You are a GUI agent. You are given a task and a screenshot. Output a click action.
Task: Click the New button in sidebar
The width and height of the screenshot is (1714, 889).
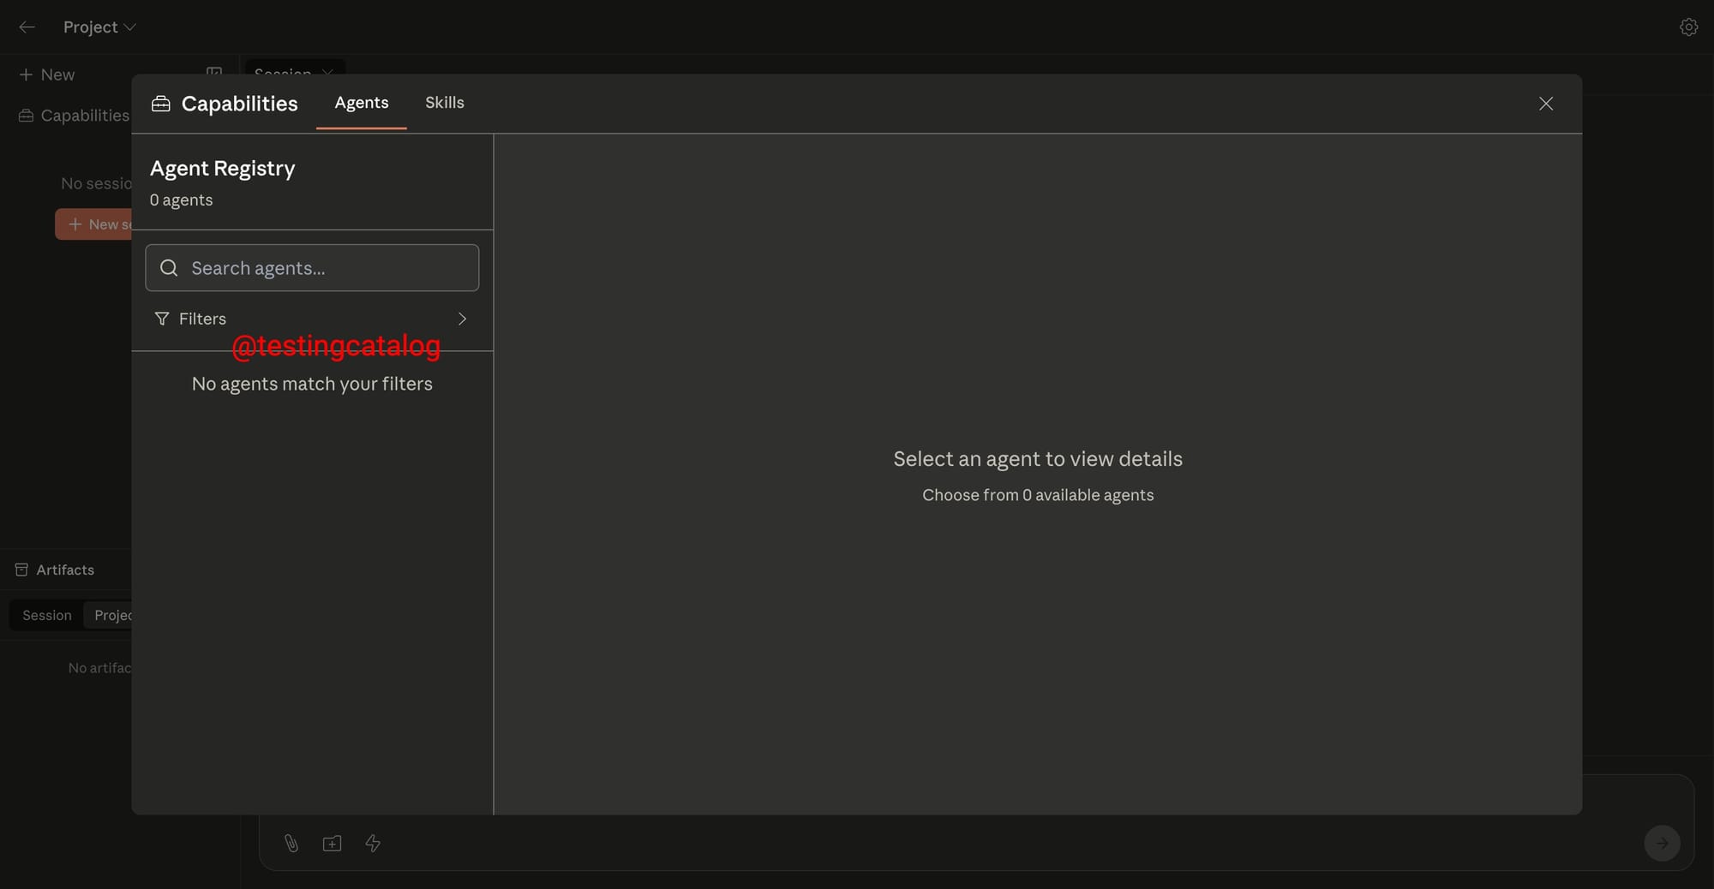point(47,75)
